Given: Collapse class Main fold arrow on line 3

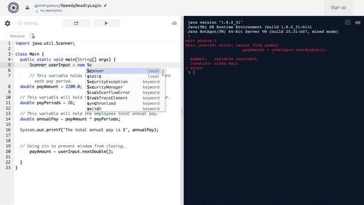Looking at the screenshot, I should pyautogui.click(x=13, y=54).
